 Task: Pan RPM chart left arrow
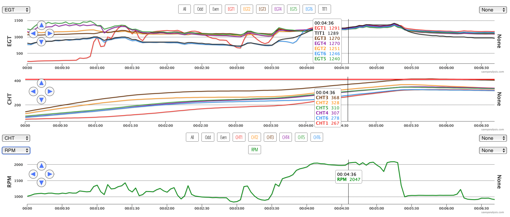click(x=33, y=174)
